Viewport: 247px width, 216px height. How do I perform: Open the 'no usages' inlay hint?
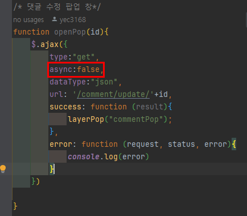click(x=28, y=20)
